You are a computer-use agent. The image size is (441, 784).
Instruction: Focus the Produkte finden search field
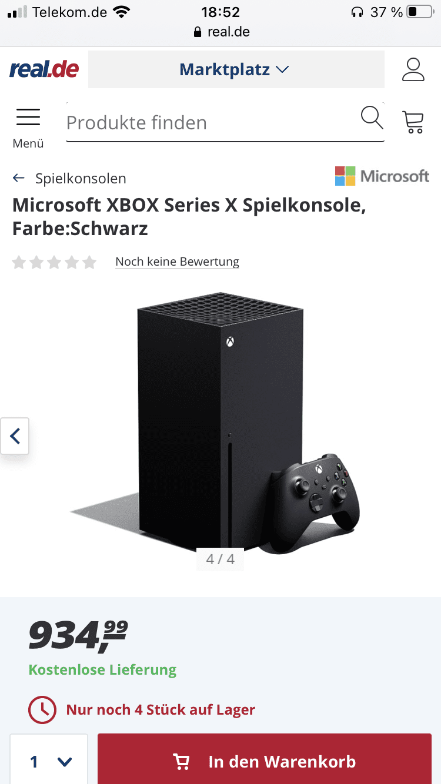[x=212, y=122]
